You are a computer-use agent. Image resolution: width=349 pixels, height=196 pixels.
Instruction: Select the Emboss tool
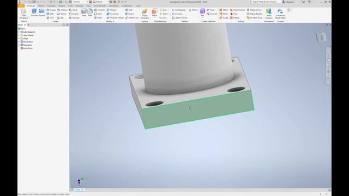click(x=62, y=10)
